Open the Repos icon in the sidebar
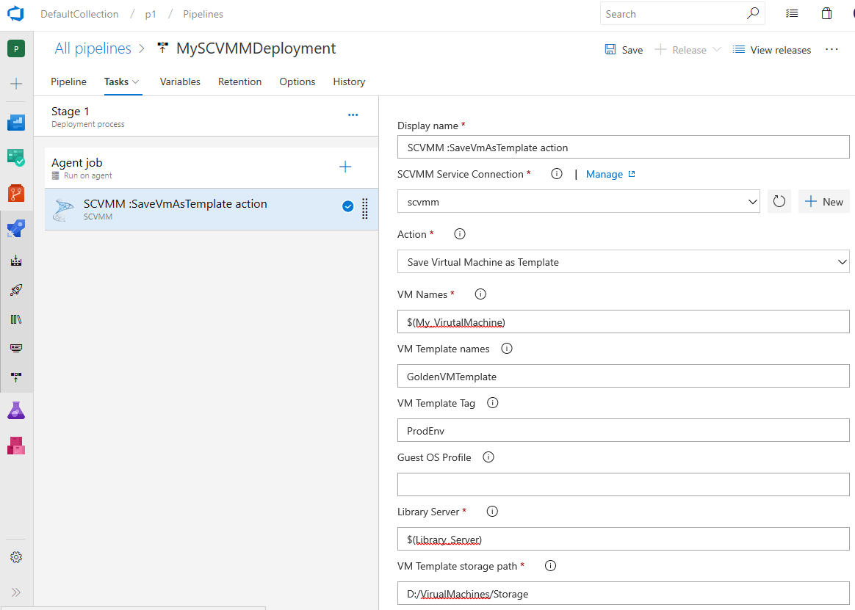The width and height of the screenshot is (855, 610). click(16, 193)
